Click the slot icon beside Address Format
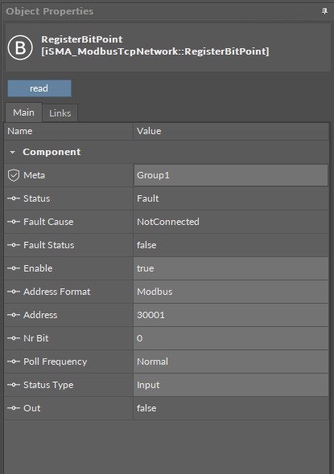Image resolution: width=334 pixels, height=474 pixels. click(x=14, y=292)
